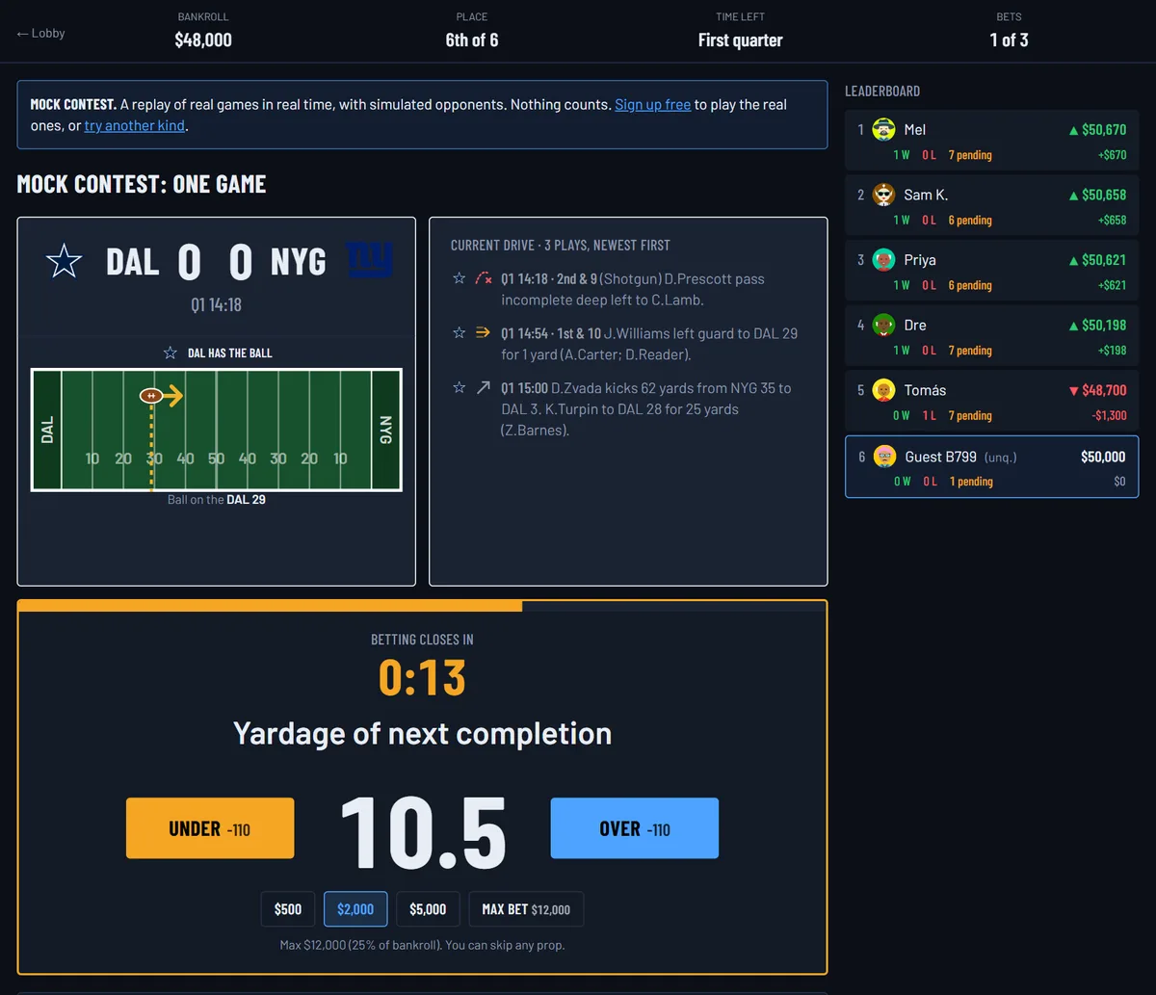Click the First quarter time left value
Viewport: 1156px width, 995px height.
pos(740,40)
